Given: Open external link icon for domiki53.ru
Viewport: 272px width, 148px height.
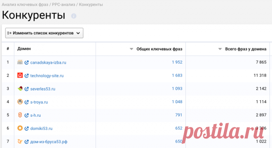Looking at the screenshot, I should 26,128.
